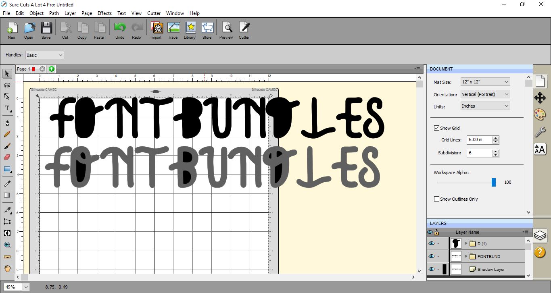Open the page tabs options menu
Viewport: 551px width, 293px height.
point(418,69)
